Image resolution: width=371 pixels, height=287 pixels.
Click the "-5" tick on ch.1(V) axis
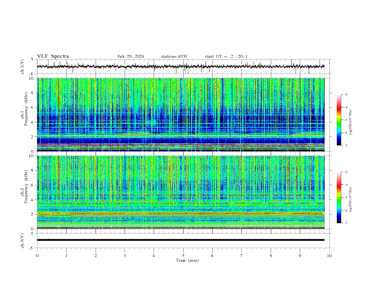[x=32, y=74]
